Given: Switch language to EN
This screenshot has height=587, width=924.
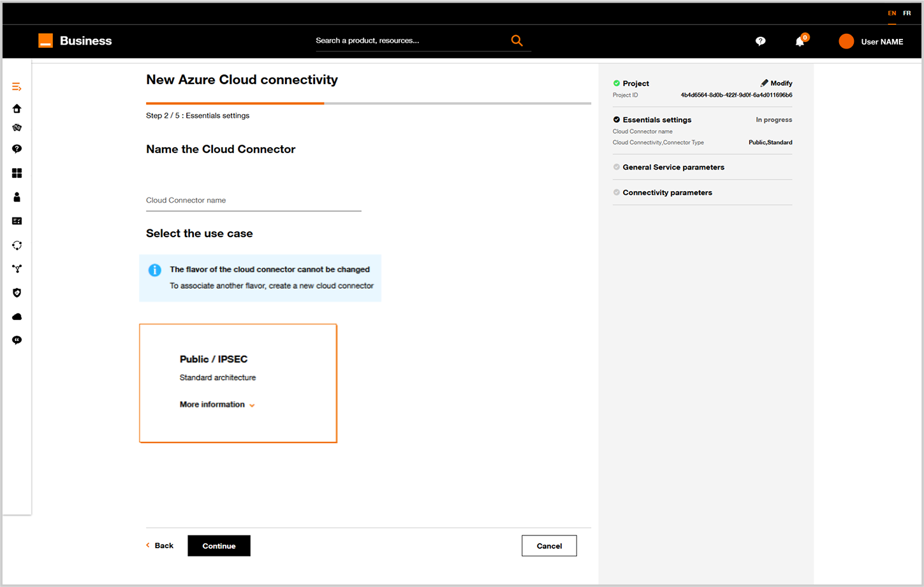Looking at the screenshot, I should [891, 13].
